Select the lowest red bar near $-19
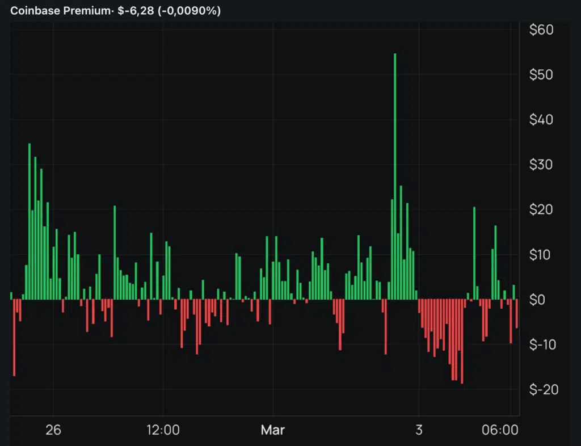This screenshot has width=581, height=446. point(462,340)
